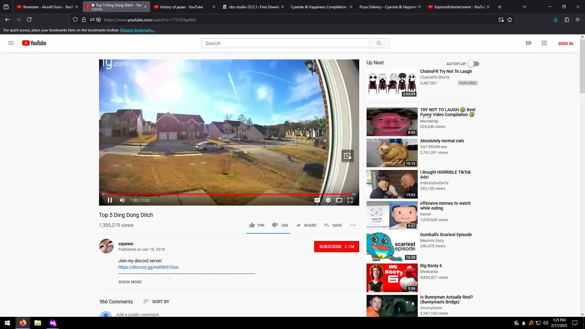Open the discord.gg invite link

point(148,267)
